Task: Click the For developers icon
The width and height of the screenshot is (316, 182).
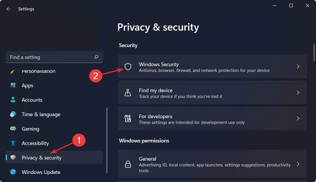Action: pos(128,119)
